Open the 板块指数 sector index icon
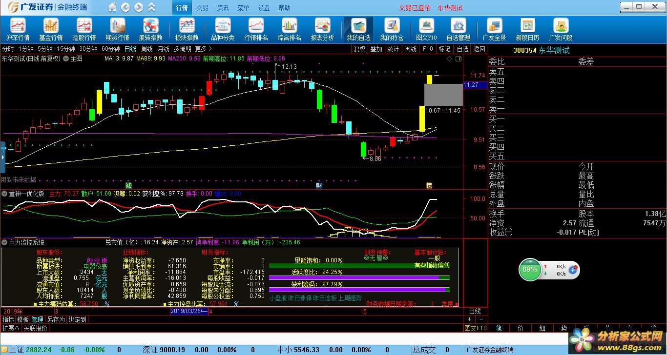 (187, 29)
